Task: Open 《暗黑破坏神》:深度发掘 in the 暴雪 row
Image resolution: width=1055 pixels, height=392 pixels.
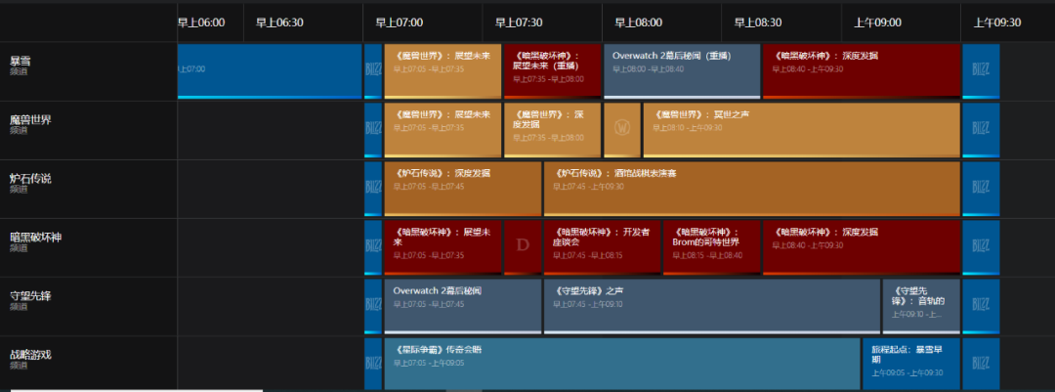Action: click(862, 71)
